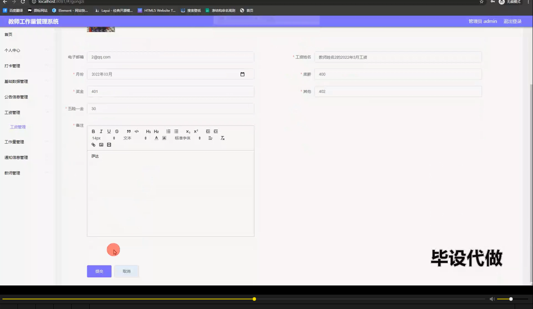Open the 文本 paragraph style dropdown
Image resolution: width=533 pixels, height=309 pixels.
pos(135,138)
